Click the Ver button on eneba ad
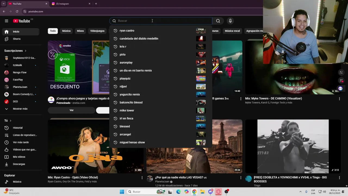Viewport: 348px width, 196px height. pos(72,110)
